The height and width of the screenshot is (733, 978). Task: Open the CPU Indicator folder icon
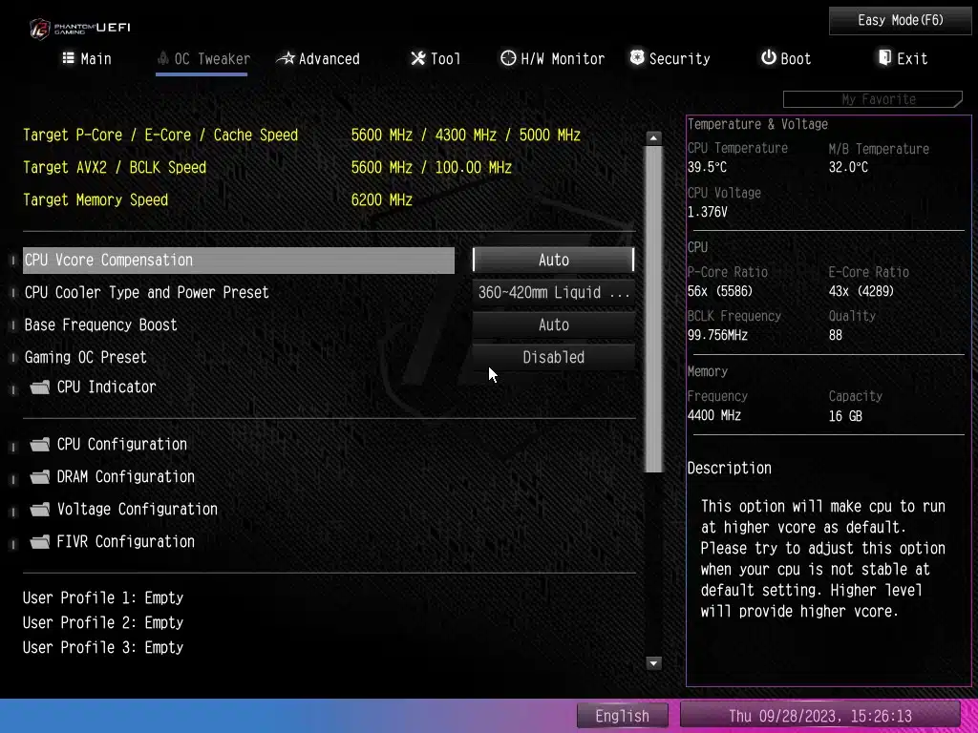point(39,387)
